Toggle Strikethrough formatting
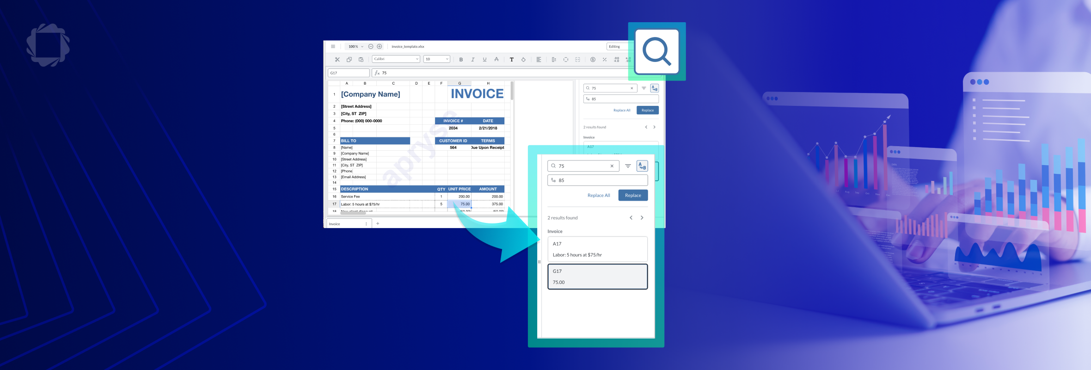 pyautogui.click(x=496, y=59)
